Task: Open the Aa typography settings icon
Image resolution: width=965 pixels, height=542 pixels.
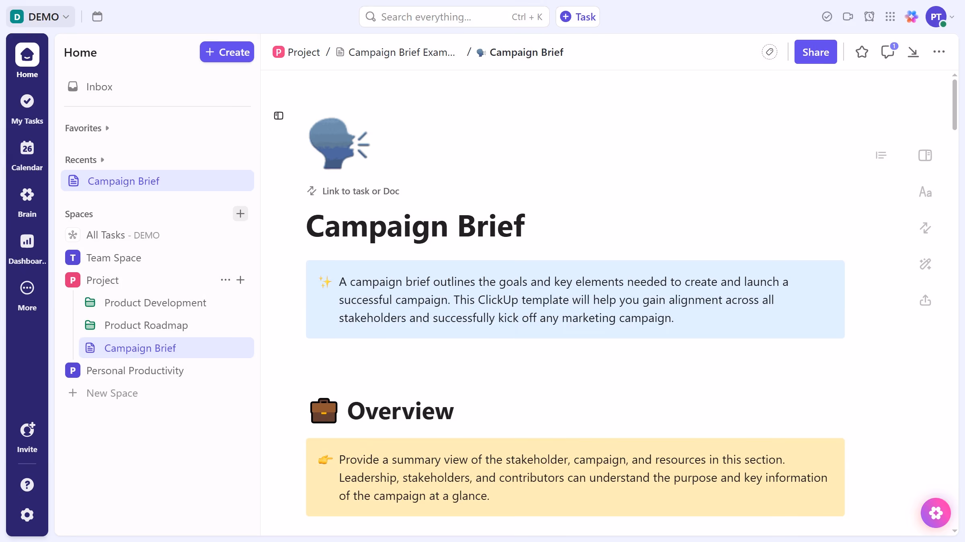Action: (x=925, y=192)
